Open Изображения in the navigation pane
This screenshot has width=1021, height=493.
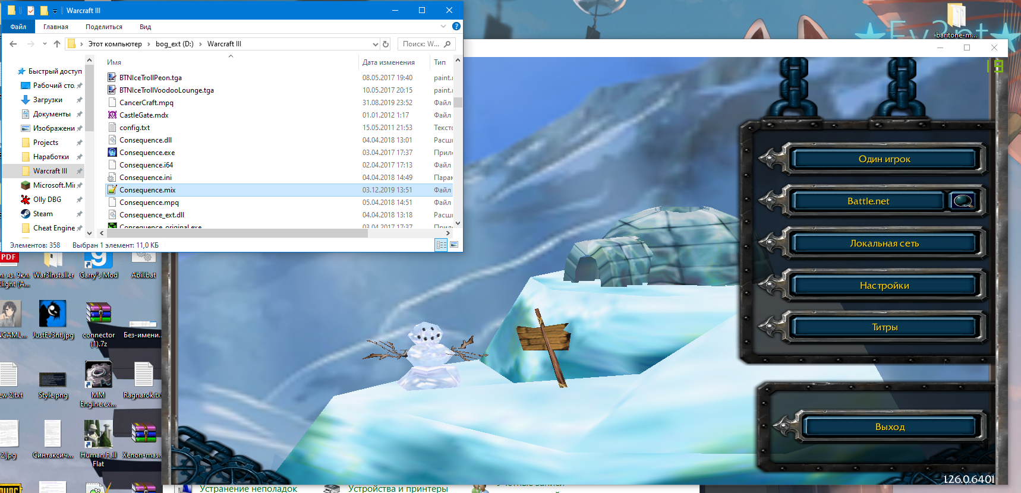point(53,128)
